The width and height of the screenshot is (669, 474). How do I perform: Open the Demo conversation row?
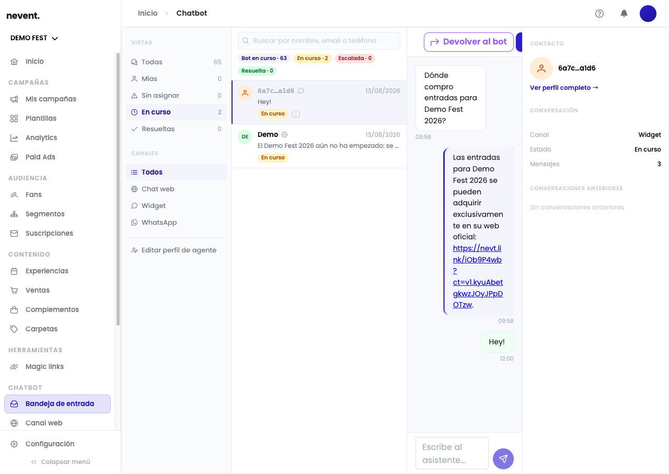pyautogui.click(x=319, y=146)
